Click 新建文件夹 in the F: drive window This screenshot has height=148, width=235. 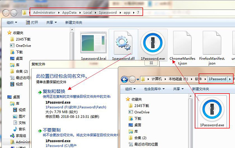coord(201,89)
